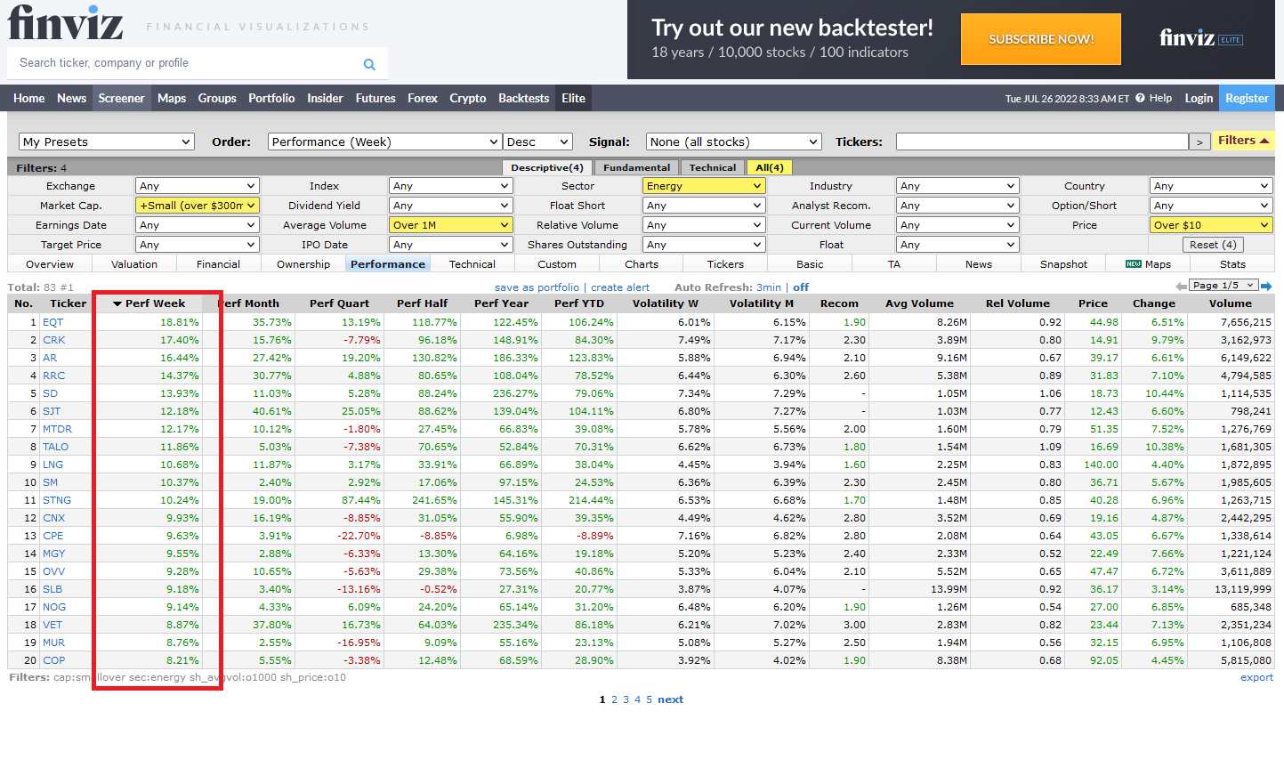
Task: Click the finviz logo
Action: [65, 21]
